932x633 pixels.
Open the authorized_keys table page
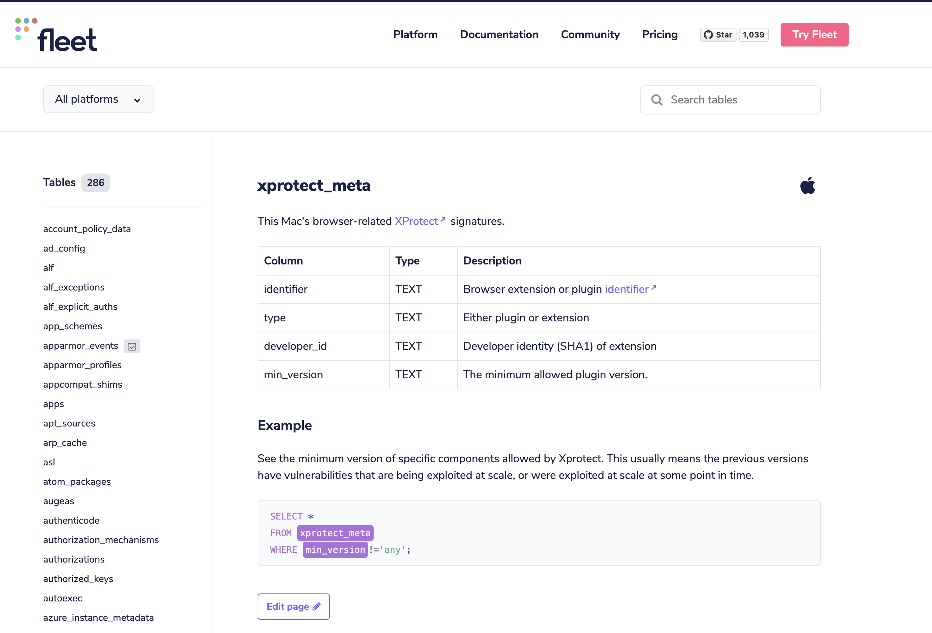click(x=78, y=579)
